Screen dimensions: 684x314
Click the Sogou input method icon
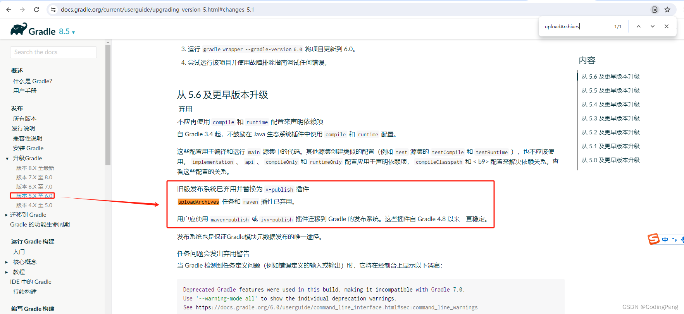[x=653, y=239]
